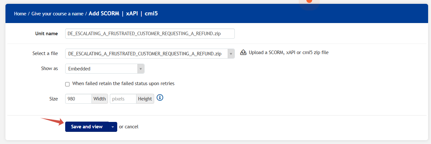
Task: Click the orange circle at top
Action: [309, 1]
